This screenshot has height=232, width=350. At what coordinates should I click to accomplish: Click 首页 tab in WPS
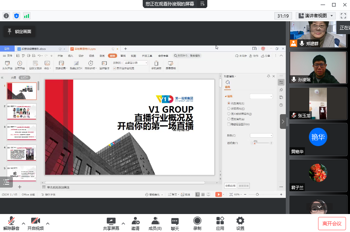[x=7, y=49]
